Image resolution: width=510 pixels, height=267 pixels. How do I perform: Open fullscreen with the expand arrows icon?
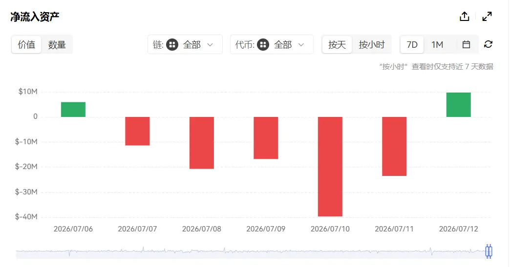(x=487, y=16)
